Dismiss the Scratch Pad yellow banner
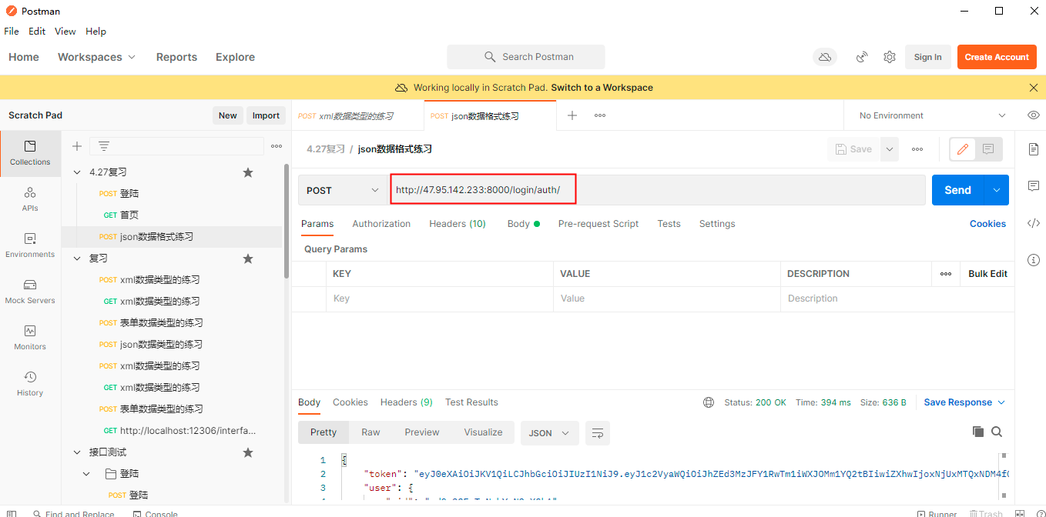The width and height of the screenshot is (1046, 517). point(1034,88)
